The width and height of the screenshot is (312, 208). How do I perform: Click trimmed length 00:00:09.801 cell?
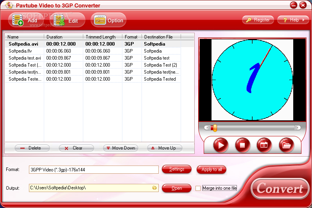(98, 72)
